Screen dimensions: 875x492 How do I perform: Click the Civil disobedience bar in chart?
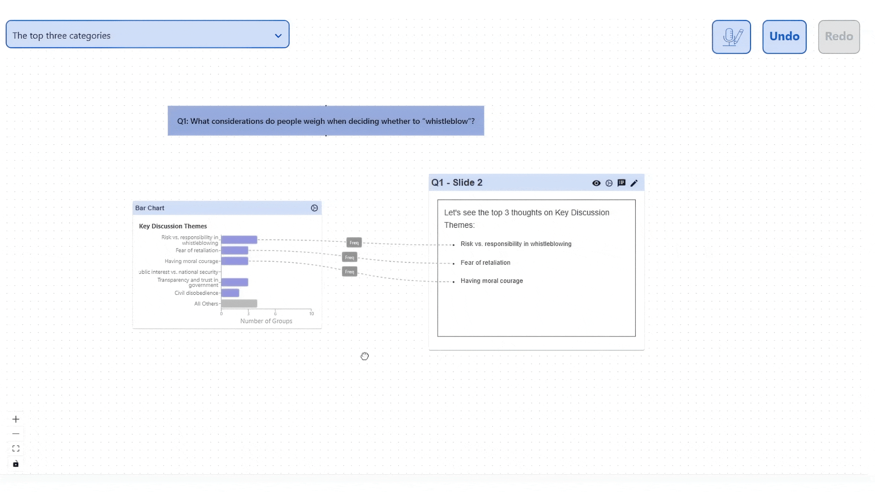click(x=230, y=293)
